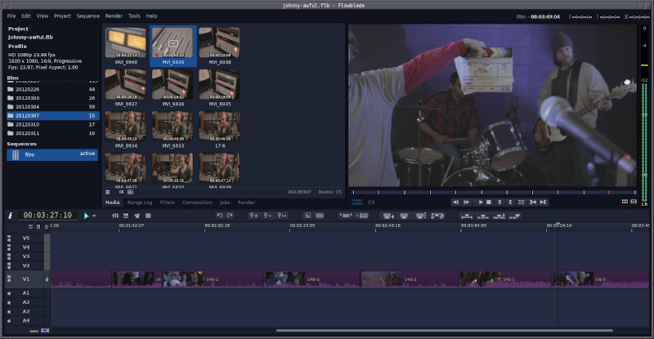The height and width of the screenshot is (339, 654).
Task: Open the audio mixer tool
Action: tap(115, 216)
